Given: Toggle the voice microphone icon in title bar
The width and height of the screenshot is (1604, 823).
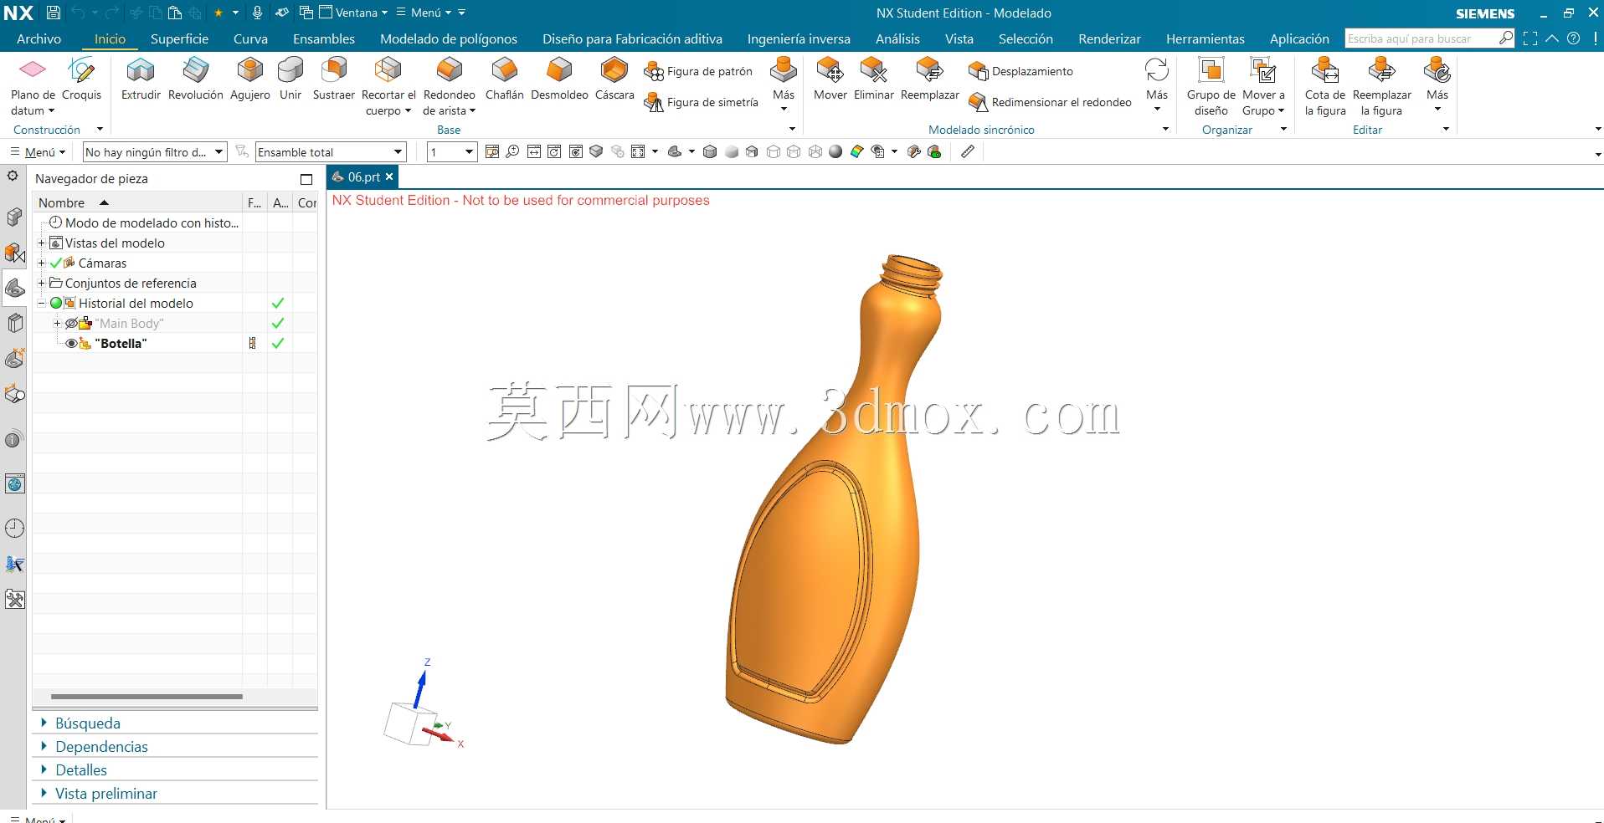Looking at the screenshot, I should 258,13.
